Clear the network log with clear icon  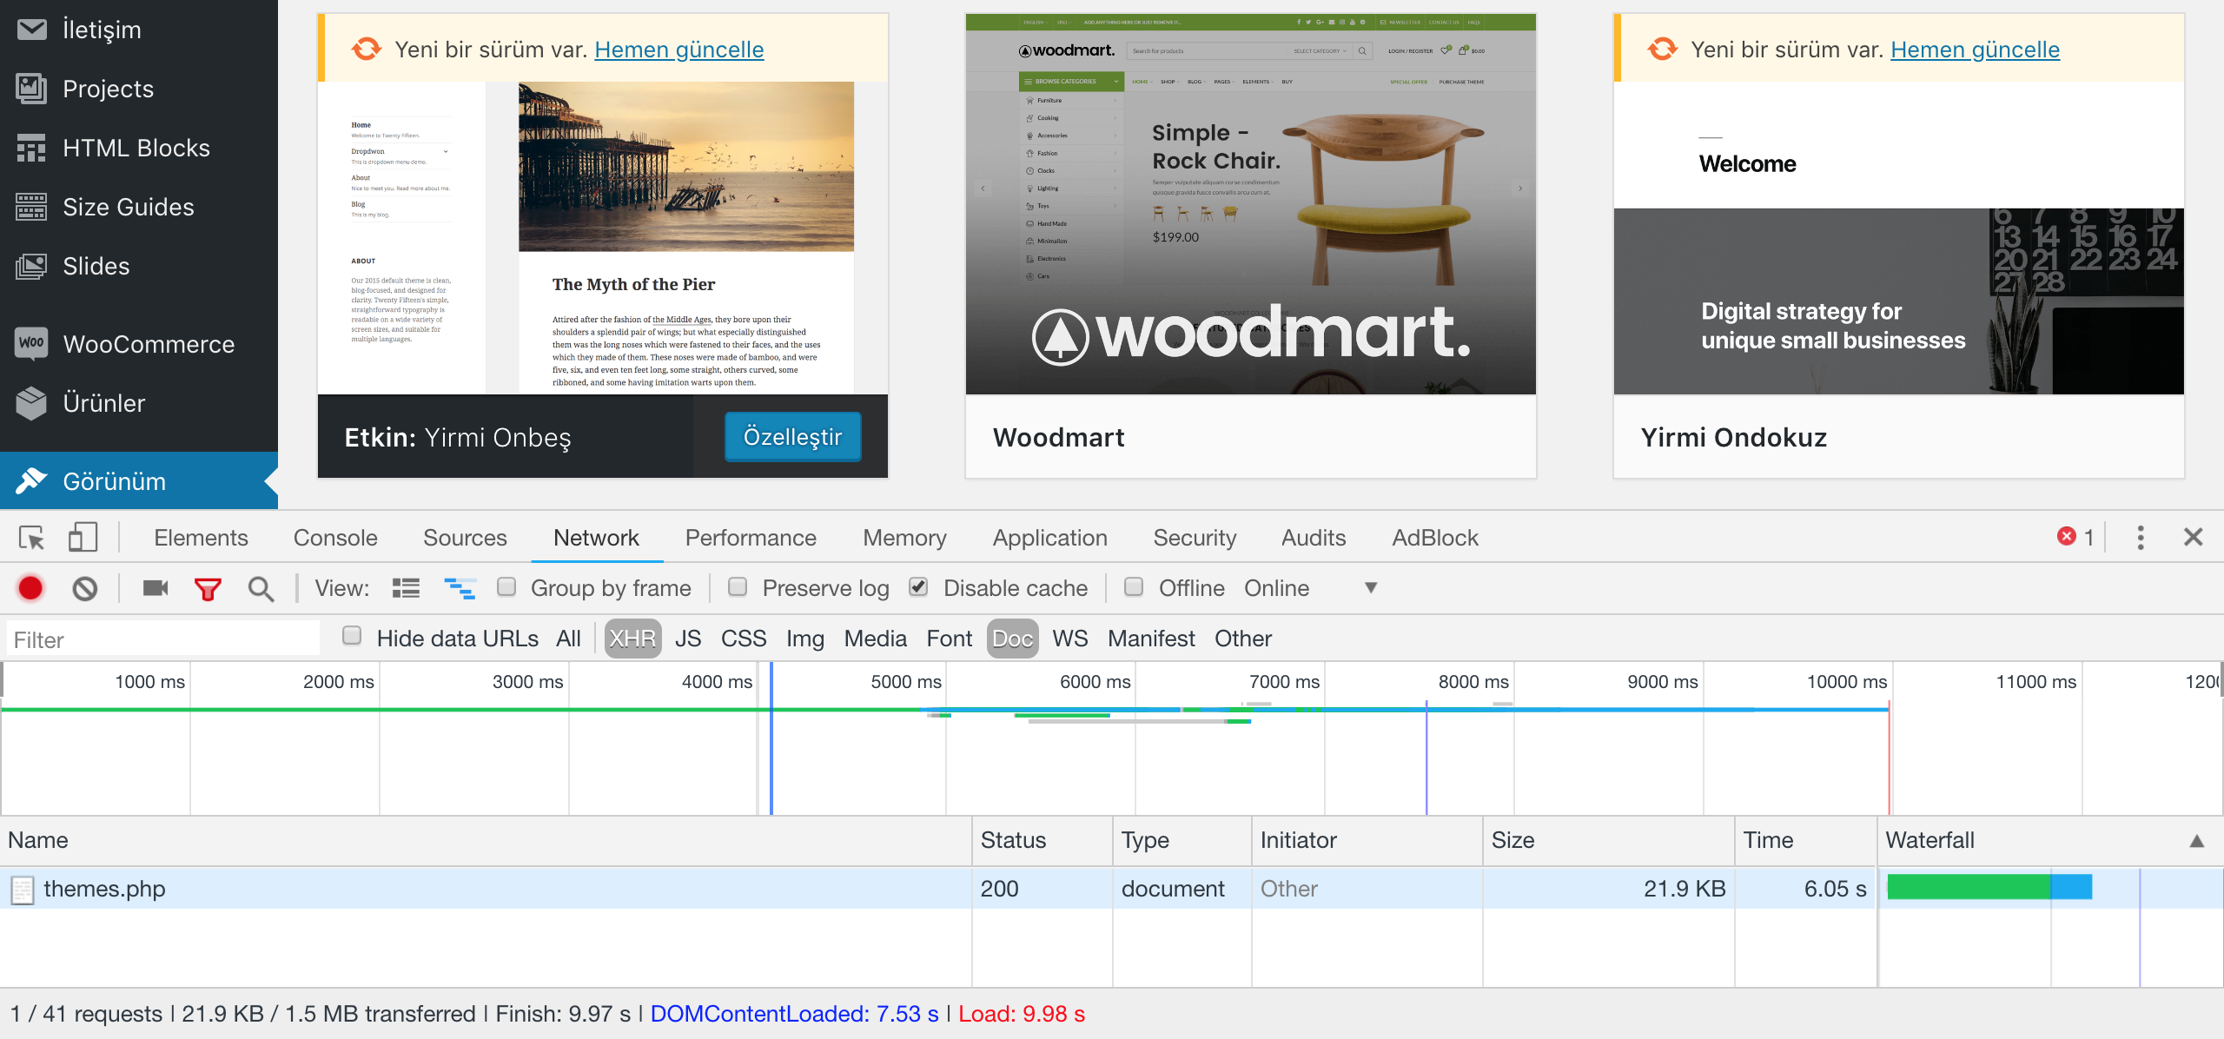84,588
